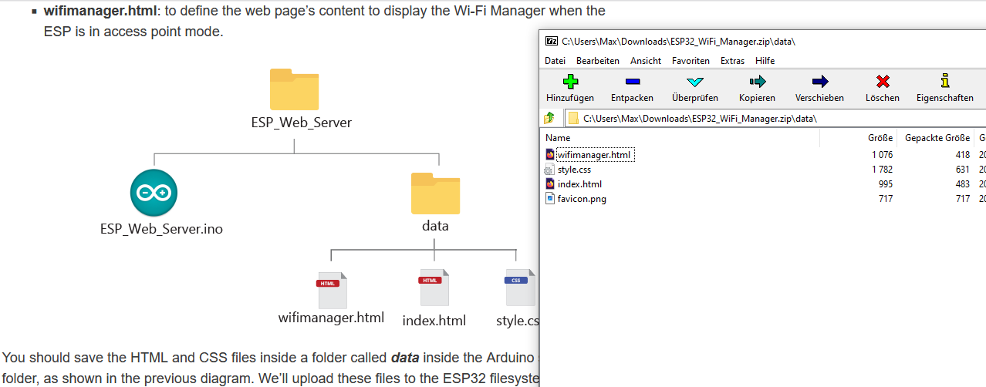This screenshot has width=986, height=387.
Task: Open the Extras menu
Action: click(732, 61)
